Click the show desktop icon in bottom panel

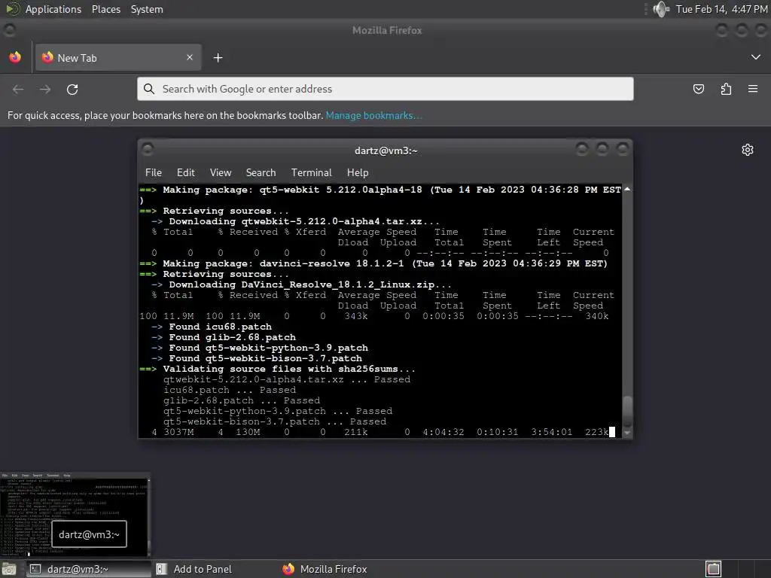tap(8, 569)
